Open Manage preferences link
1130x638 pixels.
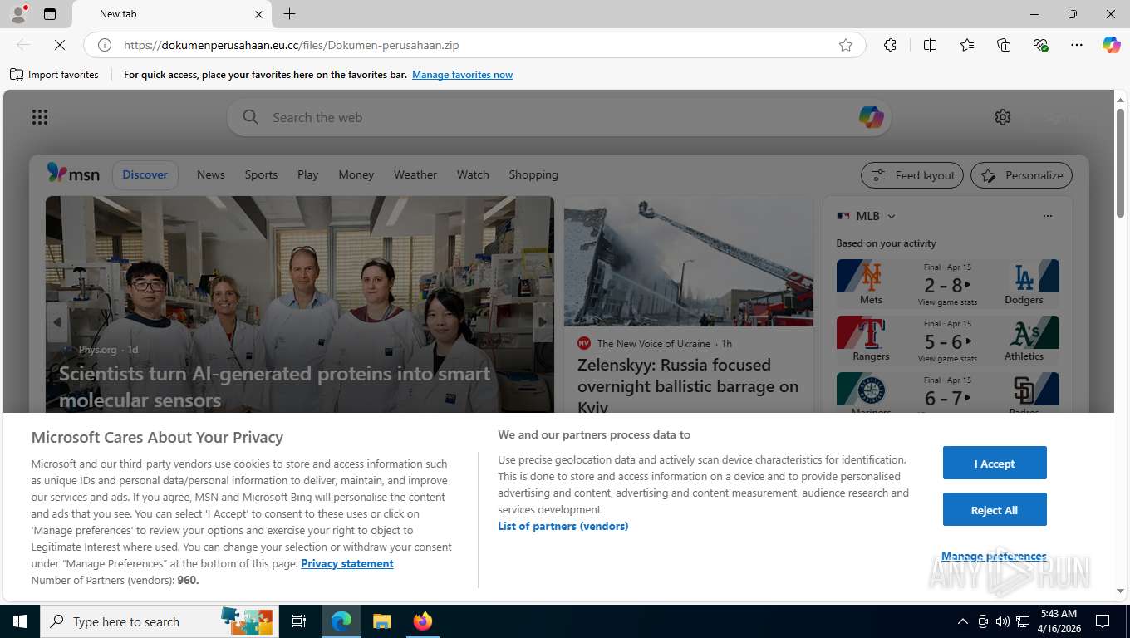(x=994, y=556)
